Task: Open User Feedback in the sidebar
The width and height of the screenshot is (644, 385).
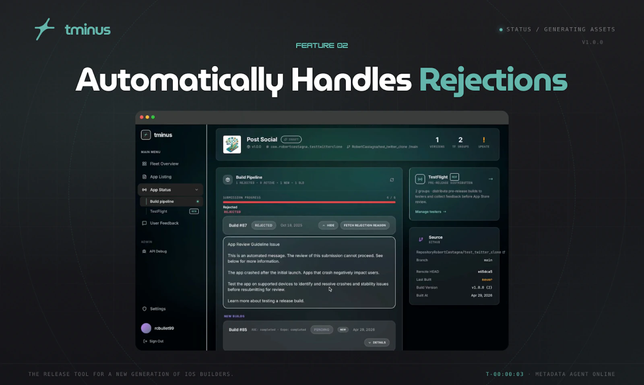Action: coord(164,223)
